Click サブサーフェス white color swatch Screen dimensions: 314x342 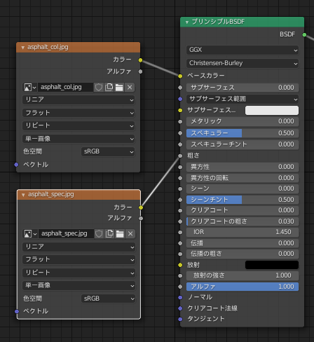(272, 110)
